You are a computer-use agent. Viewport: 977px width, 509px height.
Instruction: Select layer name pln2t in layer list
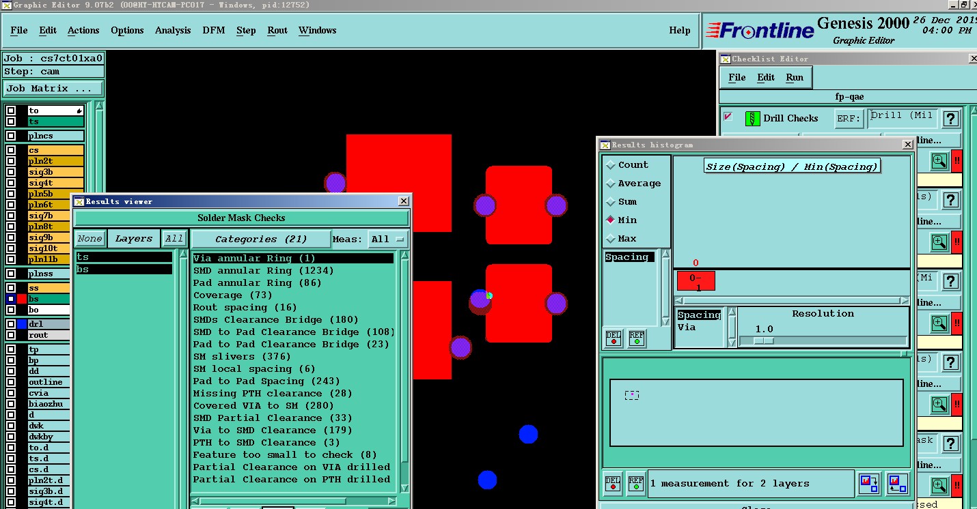[55, 161]
